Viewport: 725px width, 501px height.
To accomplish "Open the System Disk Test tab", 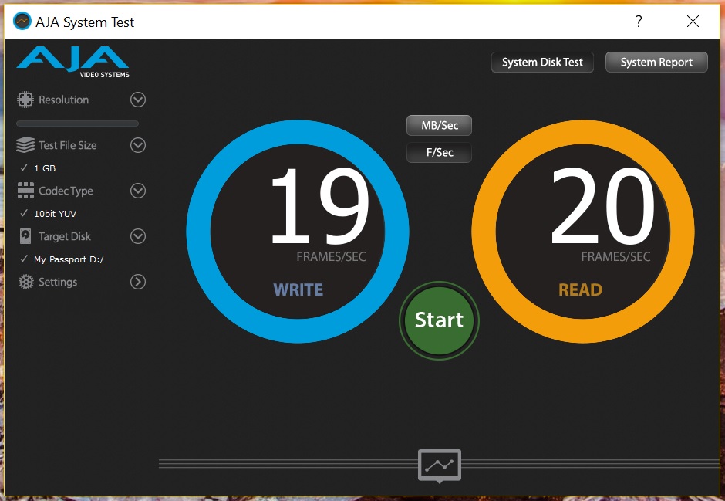I will click(x=542, y=62).
